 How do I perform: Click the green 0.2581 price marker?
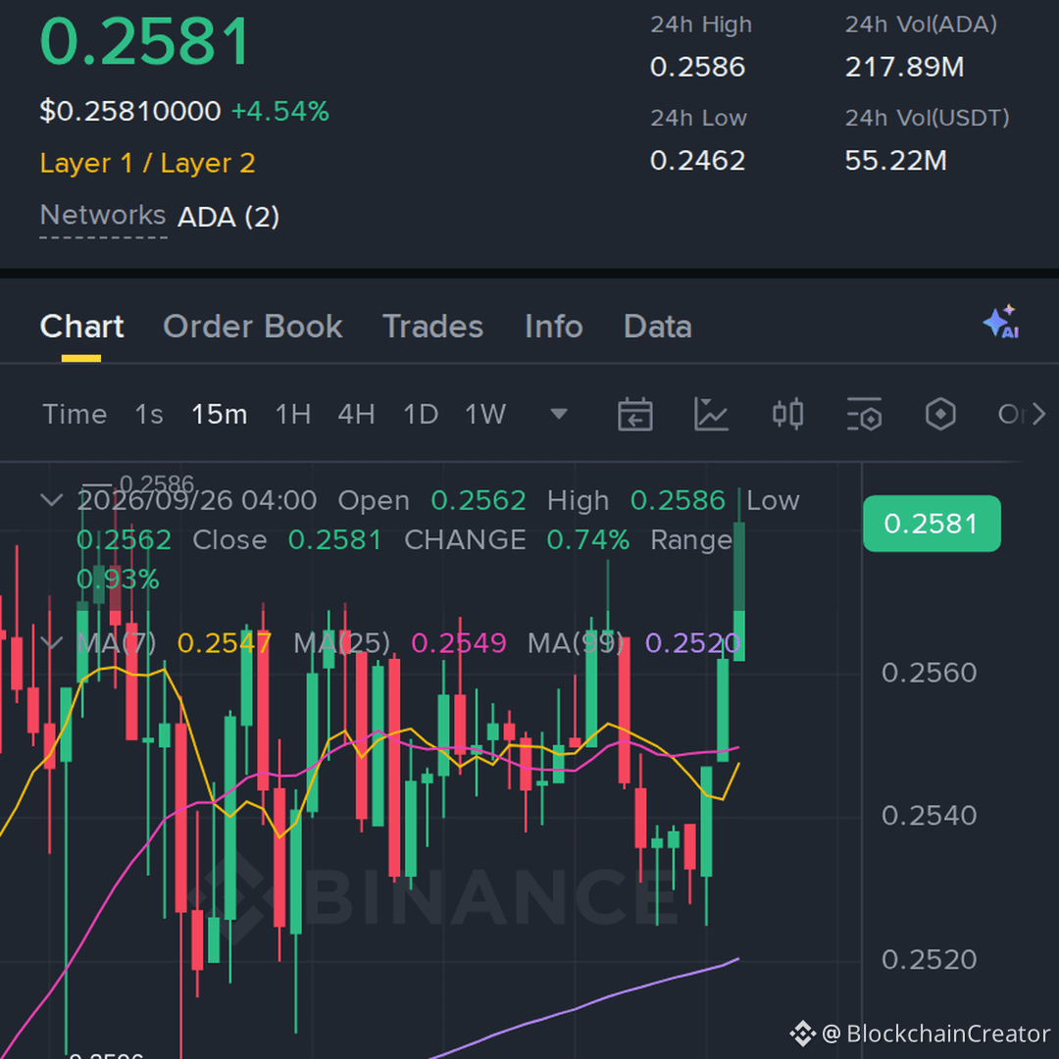coord(932,524)
